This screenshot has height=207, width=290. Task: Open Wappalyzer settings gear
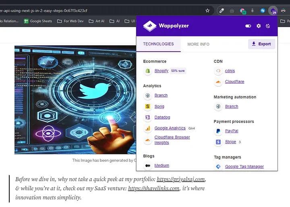tap(259, 26)
